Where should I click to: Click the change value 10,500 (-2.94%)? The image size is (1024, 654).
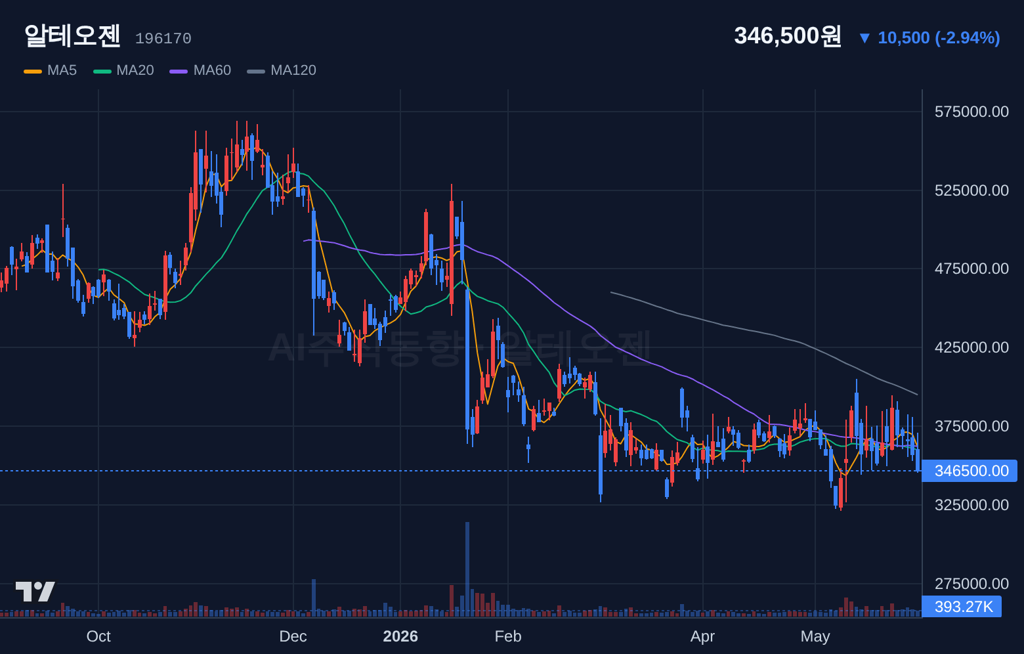point(939,38)
